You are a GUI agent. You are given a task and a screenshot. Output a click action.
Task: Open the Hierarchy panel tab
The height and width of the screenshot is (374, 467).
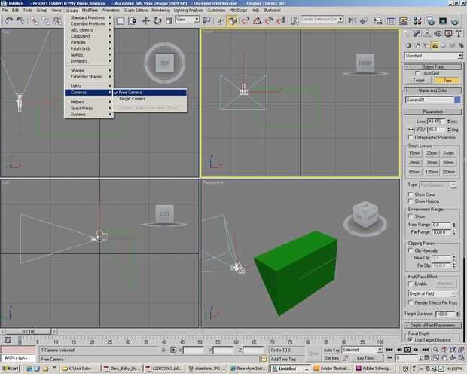click(427, 34)
